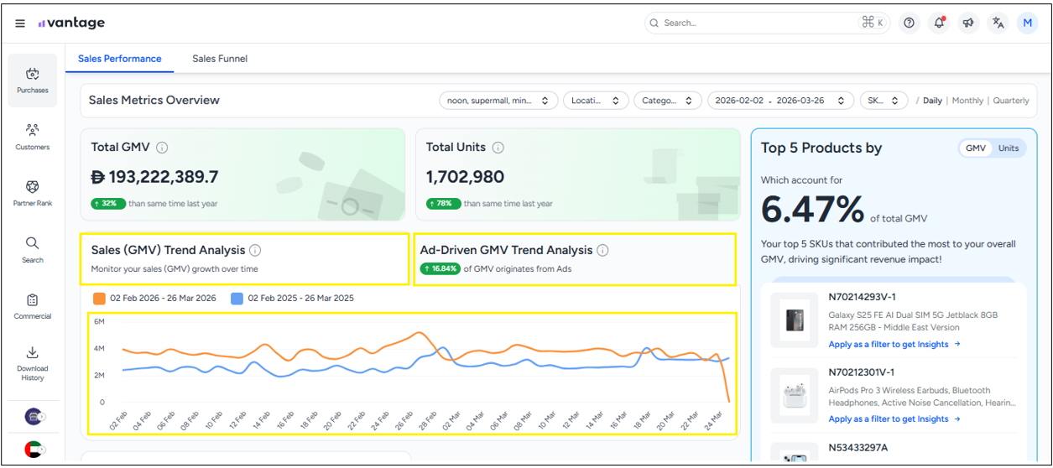Expand the Location filter dropdown
Viewport: 1053px width, 468px height.
[595, 101]
